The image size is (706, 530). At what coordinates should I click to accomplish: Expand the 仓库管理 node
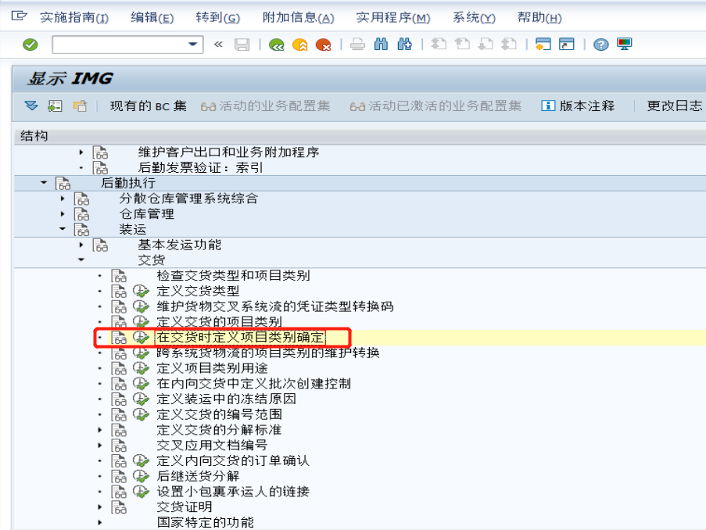(x=63, y=214)
